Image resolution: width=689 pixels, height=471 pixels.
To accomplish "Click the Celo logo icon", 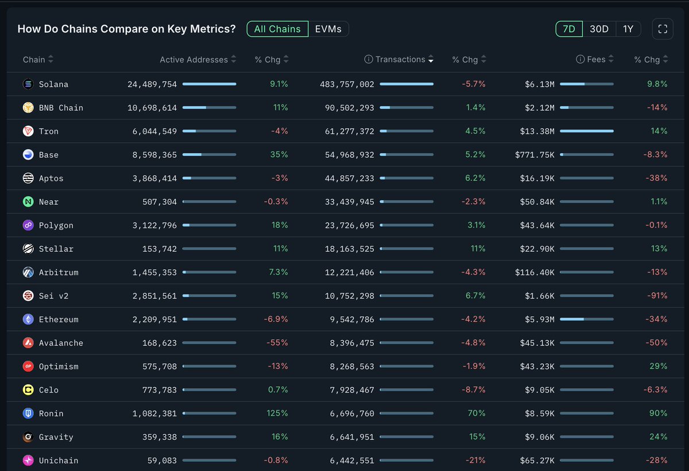I will (28, 390).
